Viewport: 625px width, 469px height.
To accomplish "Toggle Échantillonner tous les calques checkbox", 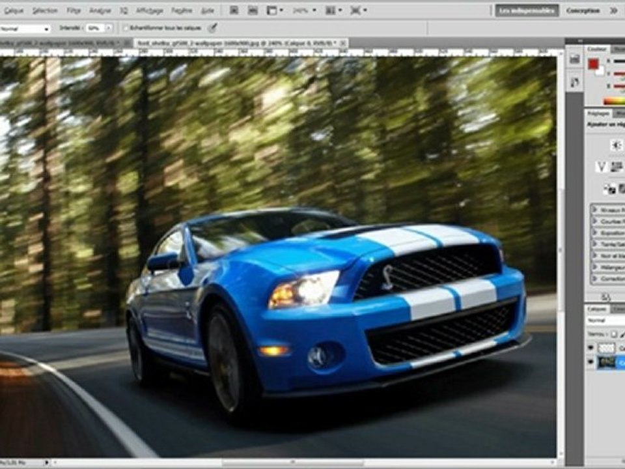I will click(126, 28).
